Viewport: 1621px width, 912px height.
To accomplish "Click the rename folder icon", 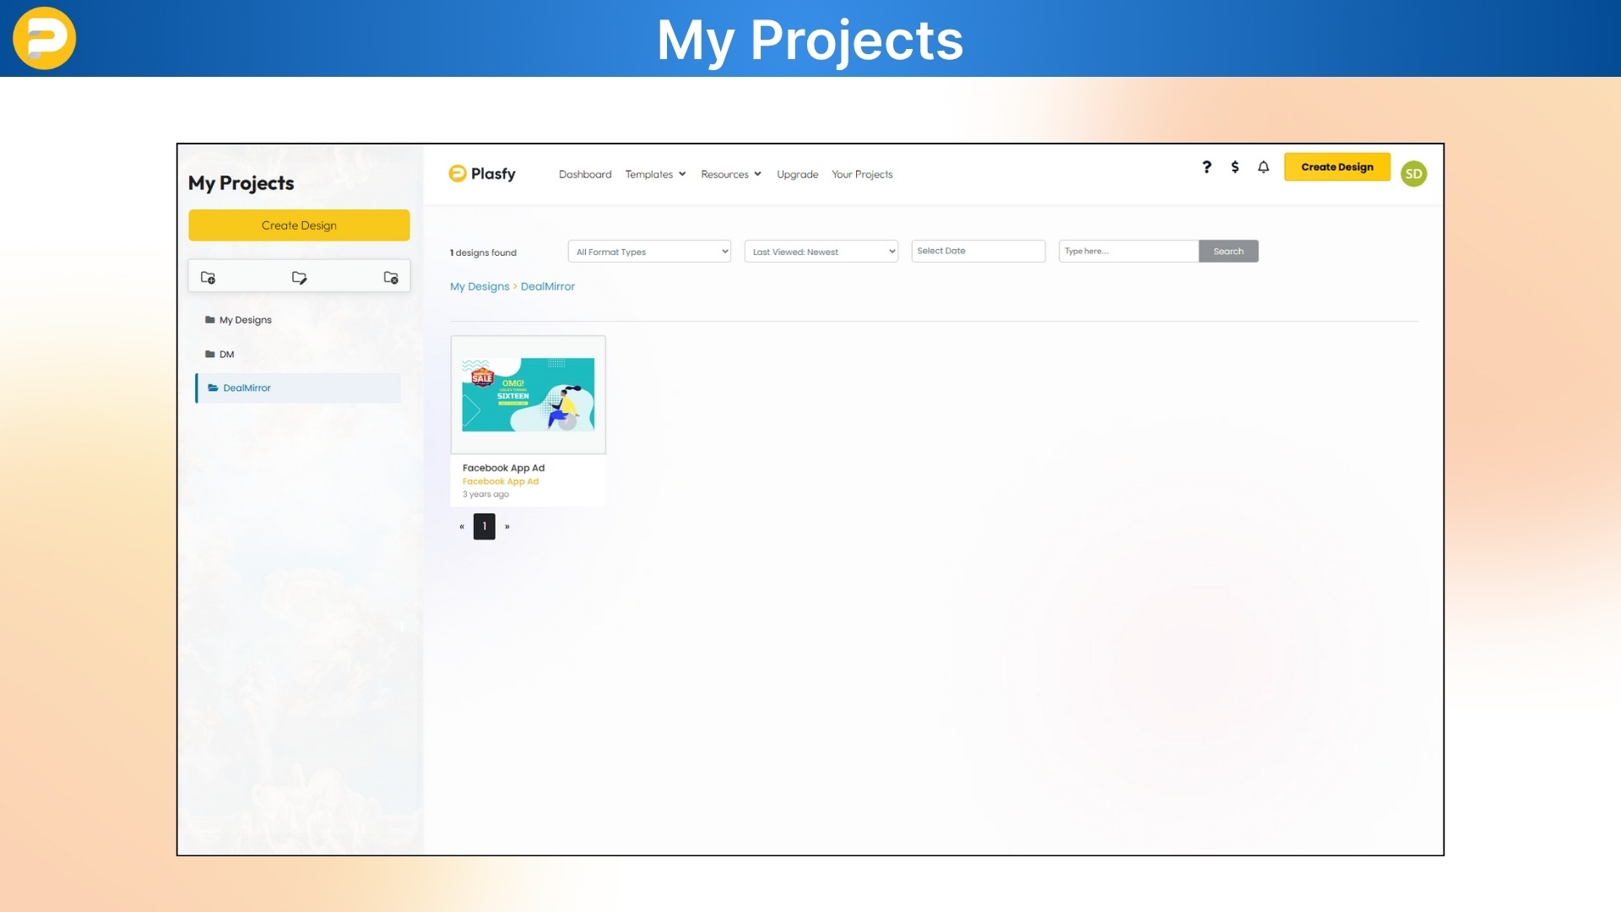I will (x=299, y=277).
